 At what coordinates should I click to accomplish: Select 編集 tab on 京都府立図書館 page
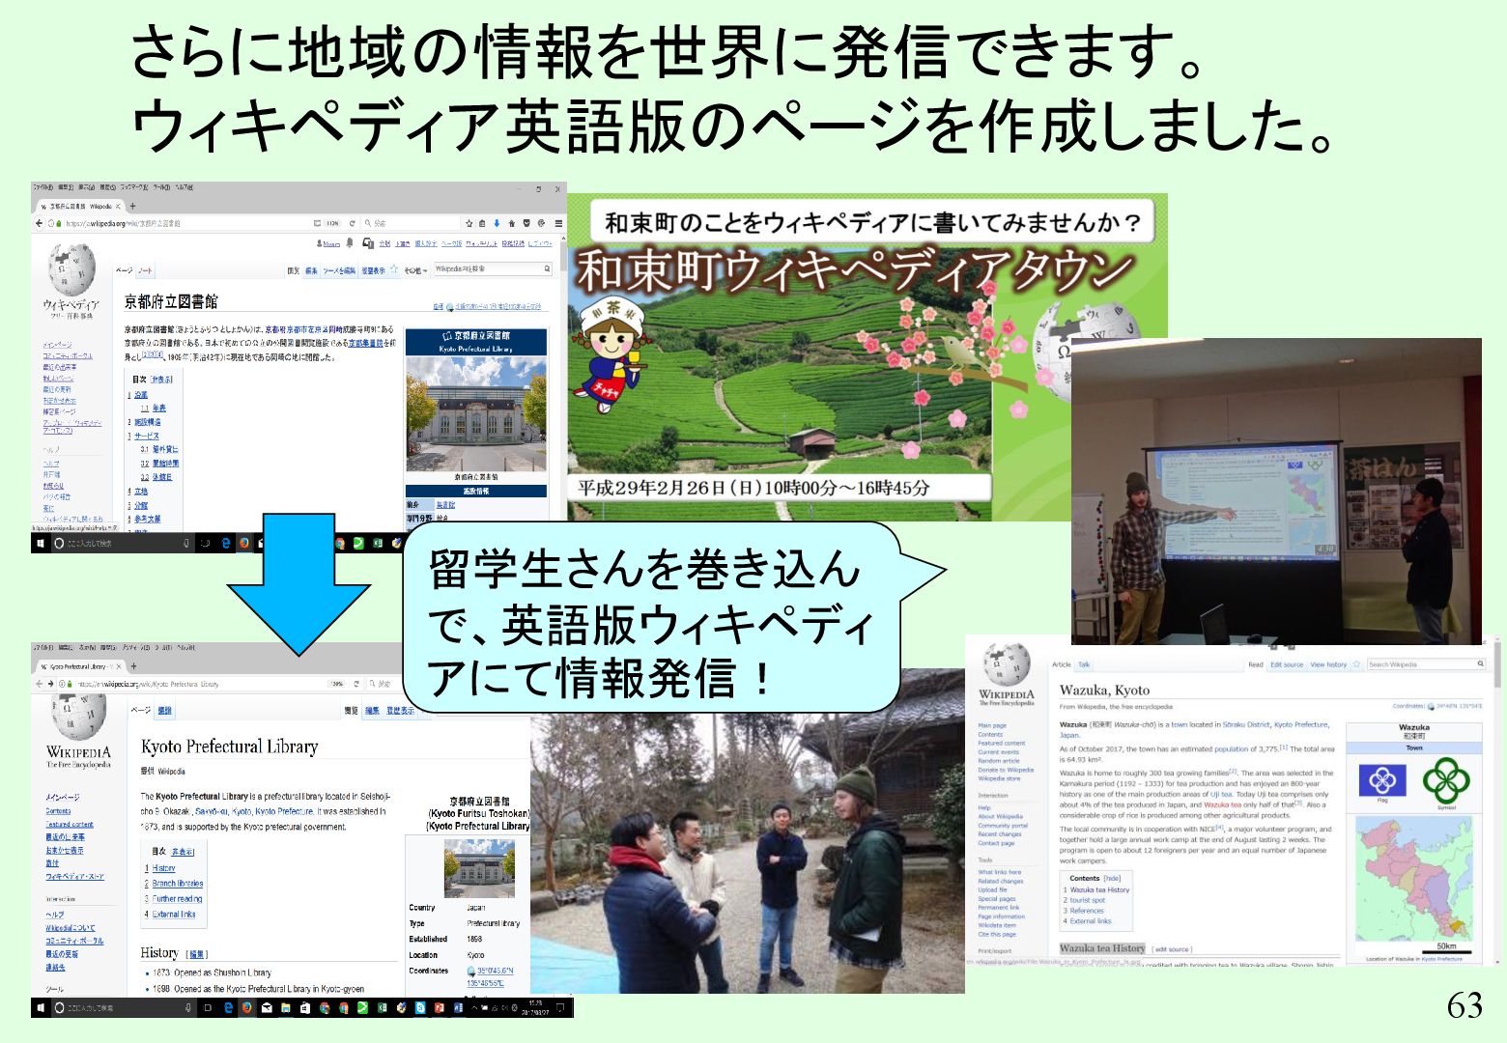[311, 270]
